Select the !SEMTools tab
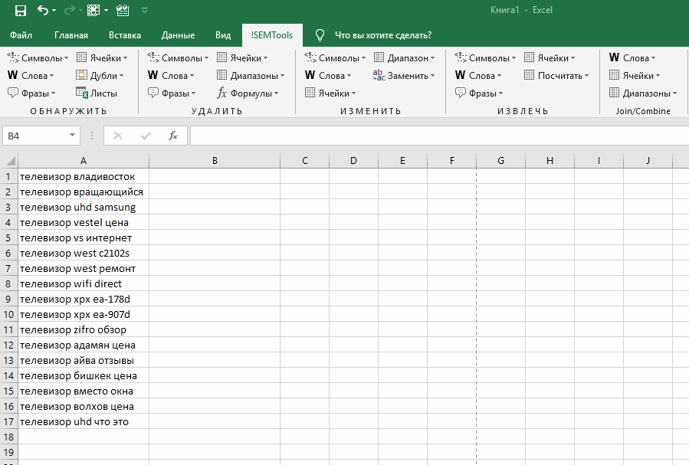689x465 pixels. coord(272,35)
